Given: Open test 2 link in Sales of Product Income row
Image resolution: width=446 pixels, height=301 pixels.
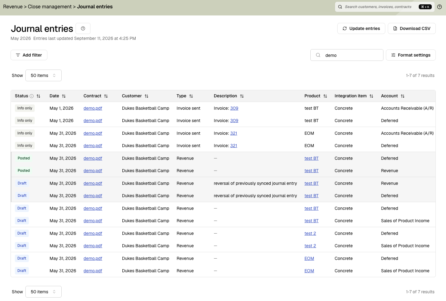Looking at the screenshot, I should [x=310, y=246].
